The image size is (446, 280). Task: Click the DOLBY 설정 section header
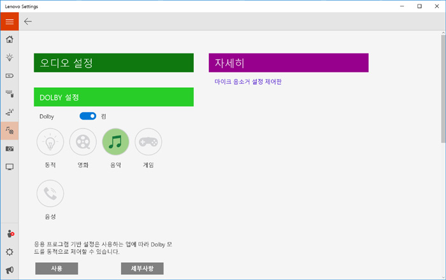114,97
